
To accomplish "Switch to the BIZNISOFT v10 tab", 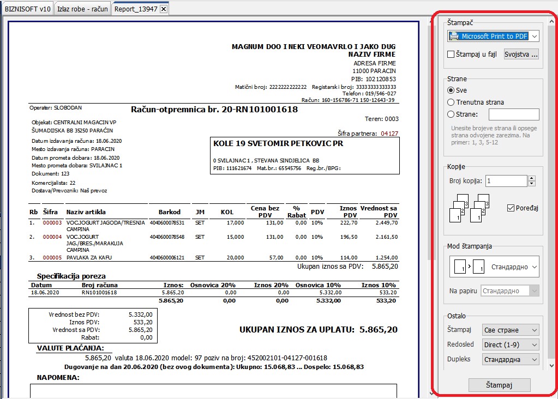I will [27, 9].
